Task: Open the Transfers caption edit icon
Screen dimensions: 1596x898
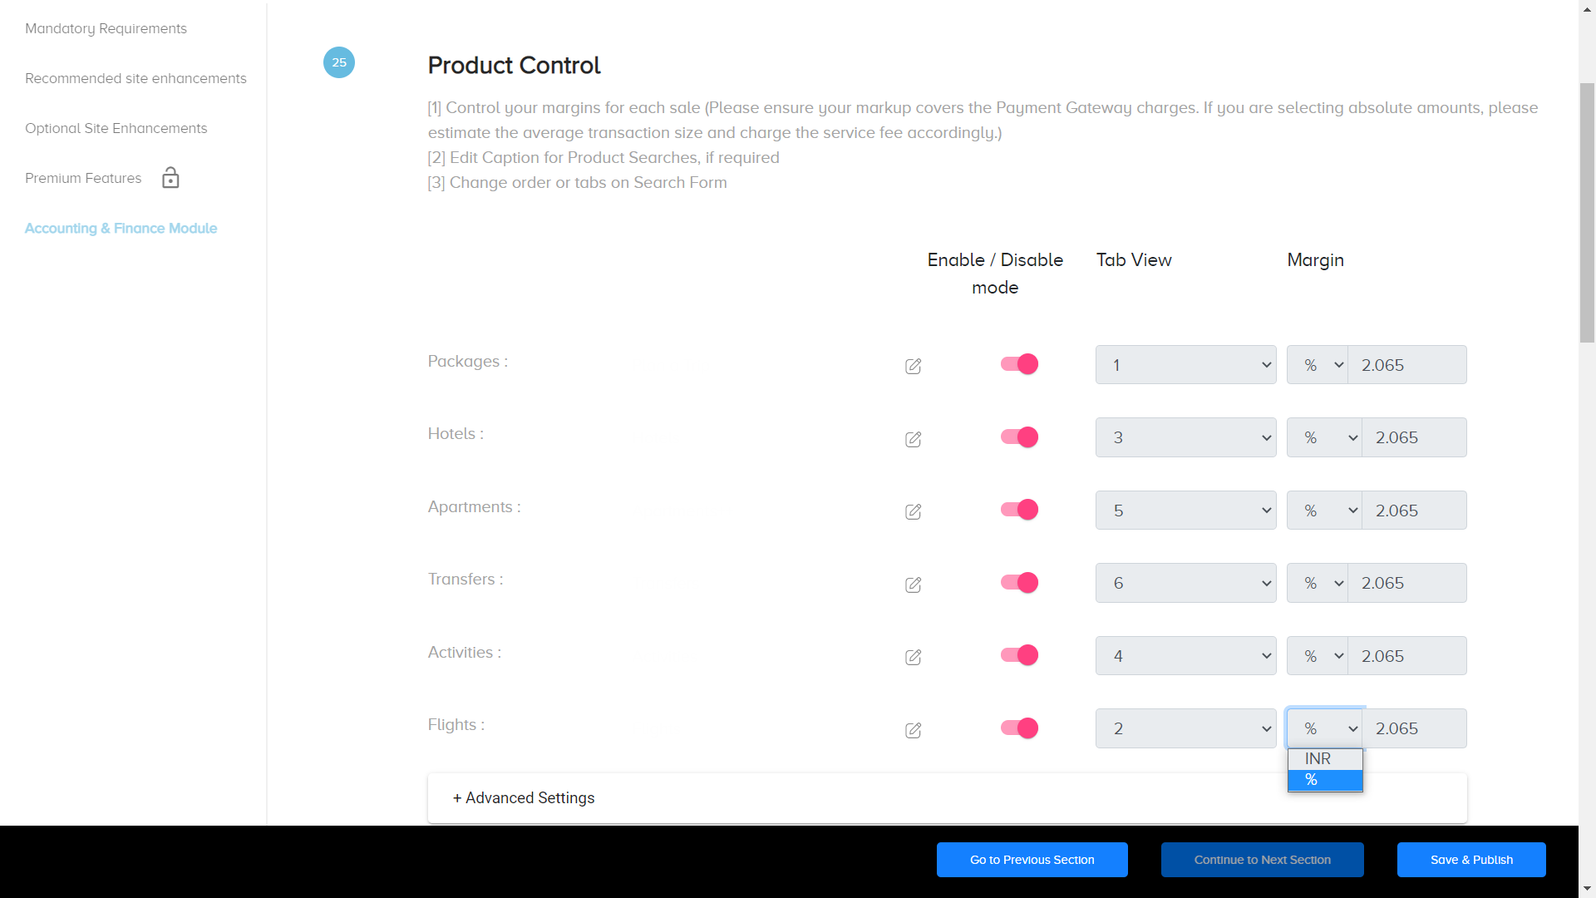Action: pos(913,585)
